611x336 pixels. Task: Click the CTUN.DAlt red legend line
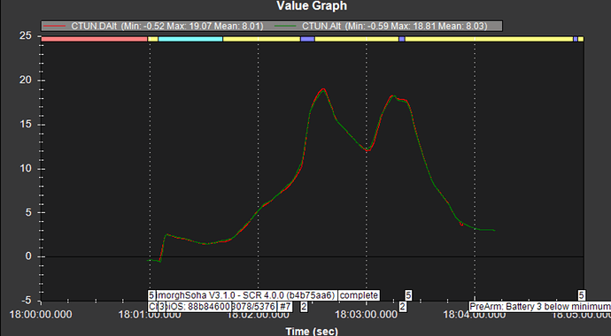[54, 26]
